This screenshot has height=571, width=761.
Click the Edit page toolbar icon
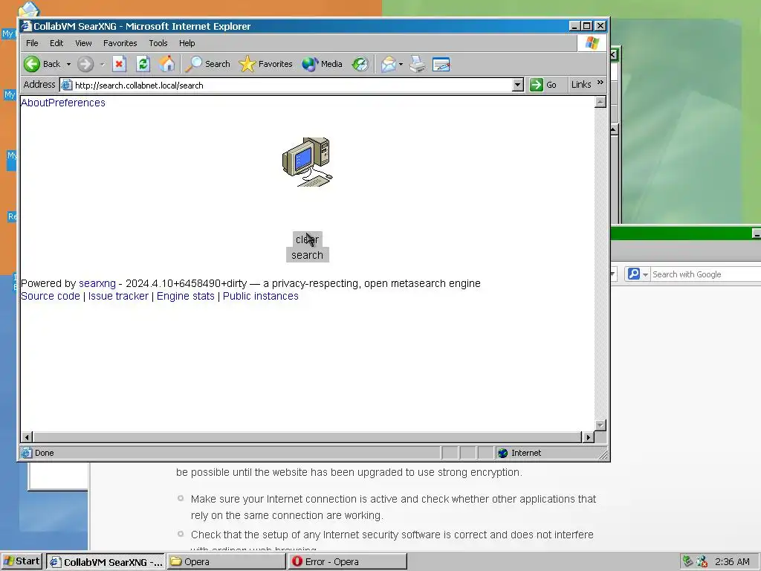point(441,64)
